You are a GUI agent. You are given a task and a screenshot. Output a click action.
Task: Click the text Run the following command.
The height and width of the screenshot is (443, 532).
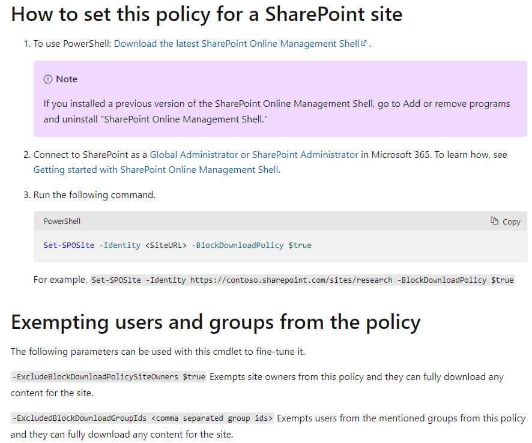(94, 195)
